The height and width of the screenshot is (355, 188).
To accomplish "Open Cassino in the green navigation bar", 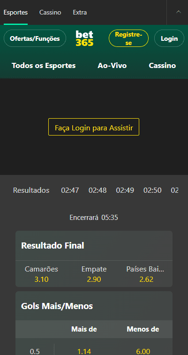I will [x=162, y=66].
